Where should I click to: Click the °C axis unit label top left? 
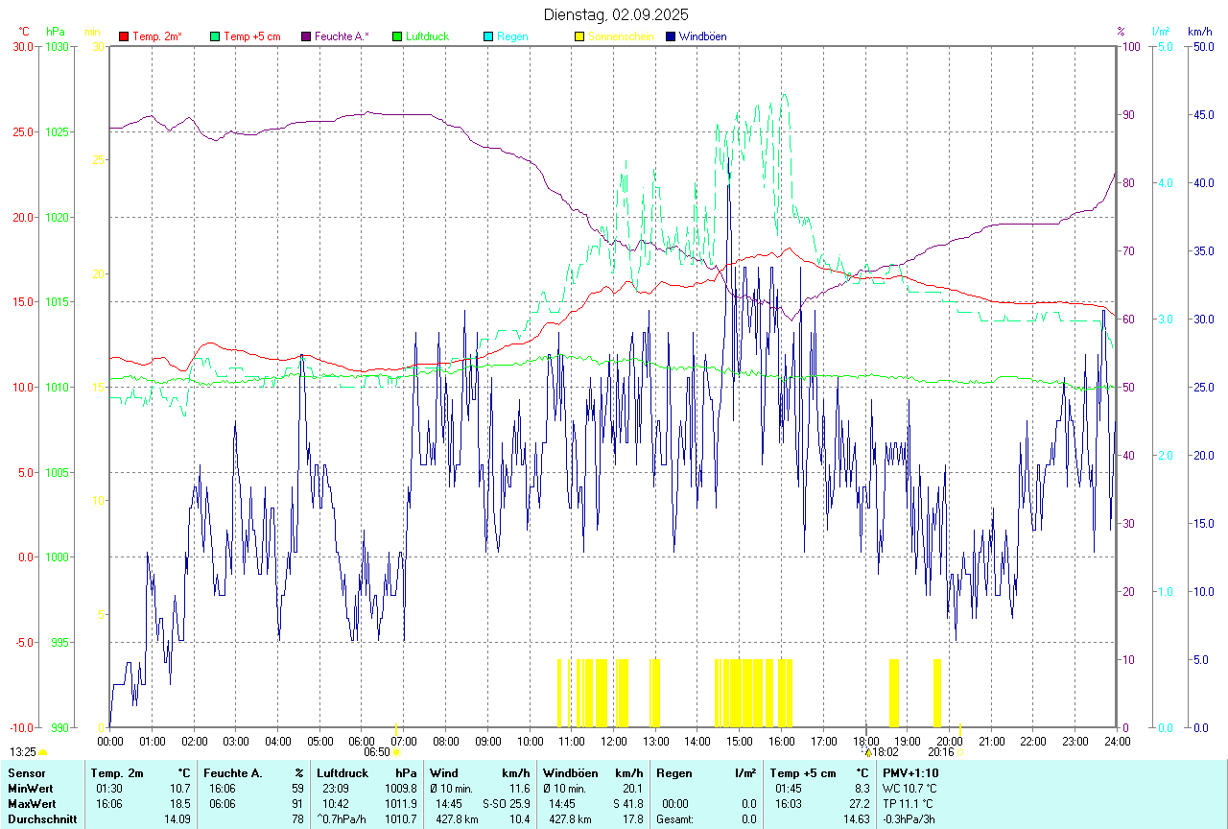click(x=24, y=32)
